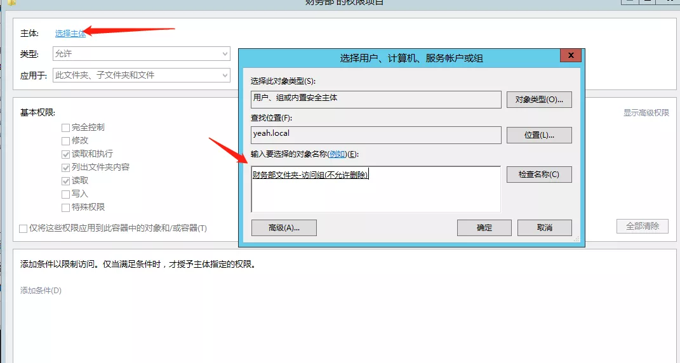Check the 修改 permission box
680x363 pixels.
(x=65, y=140)
